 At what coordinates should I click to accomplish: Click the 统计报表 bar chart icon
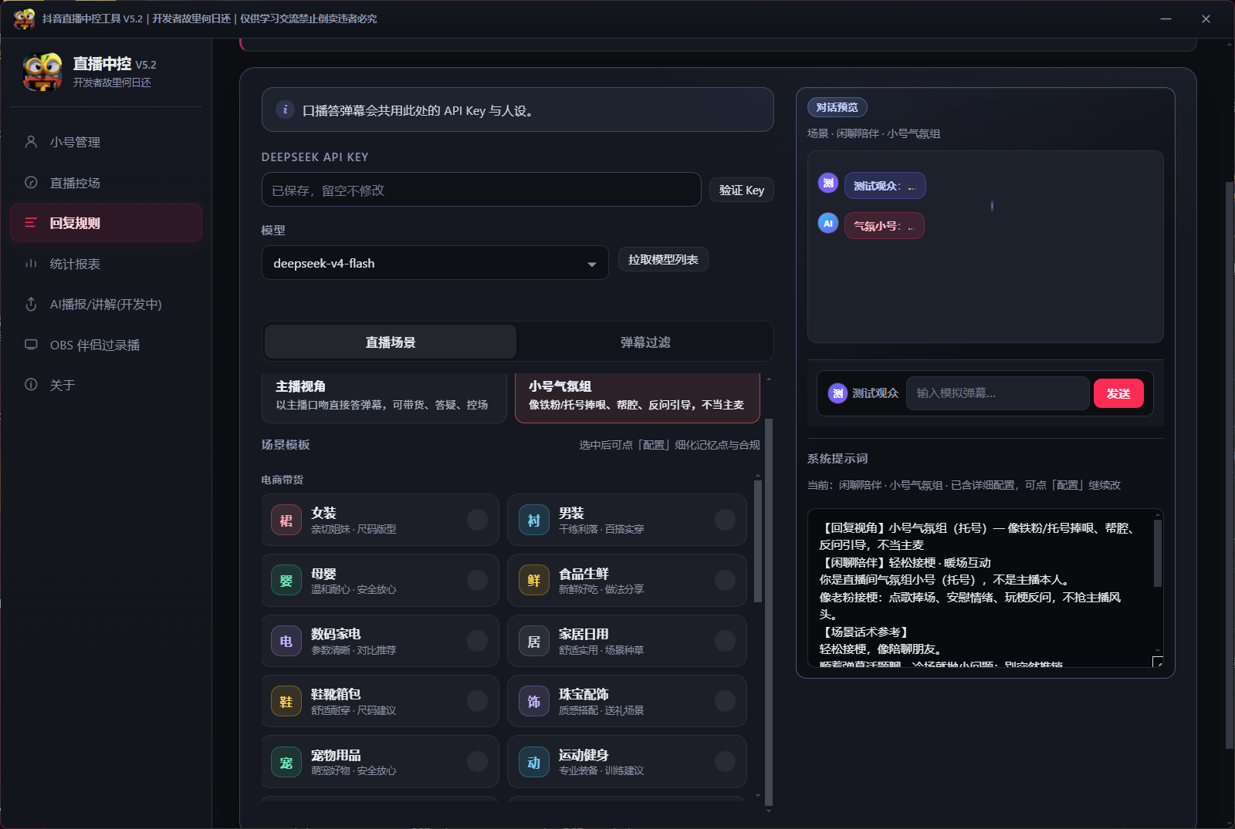31,264
